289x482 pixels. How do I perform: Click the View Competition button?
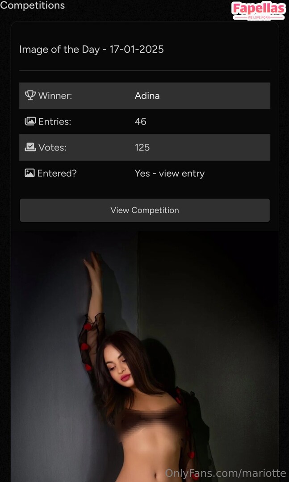click(145, 210)
